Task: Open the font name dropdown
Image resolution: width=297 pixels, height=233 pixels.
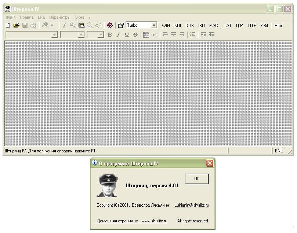Action: (54, 35)
